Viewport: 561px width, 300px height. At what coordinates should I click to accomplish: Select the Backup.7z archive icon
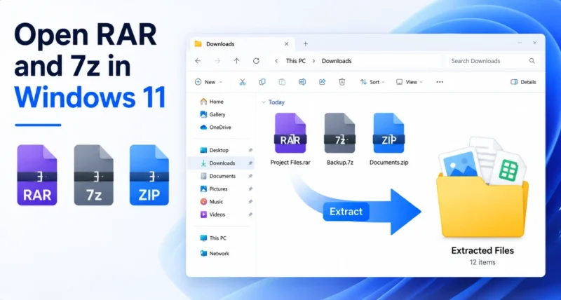(339, 133)
